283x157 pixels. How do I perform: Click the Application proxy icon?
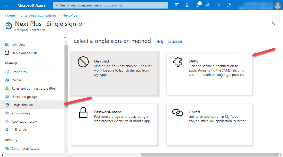pos(7,121)
